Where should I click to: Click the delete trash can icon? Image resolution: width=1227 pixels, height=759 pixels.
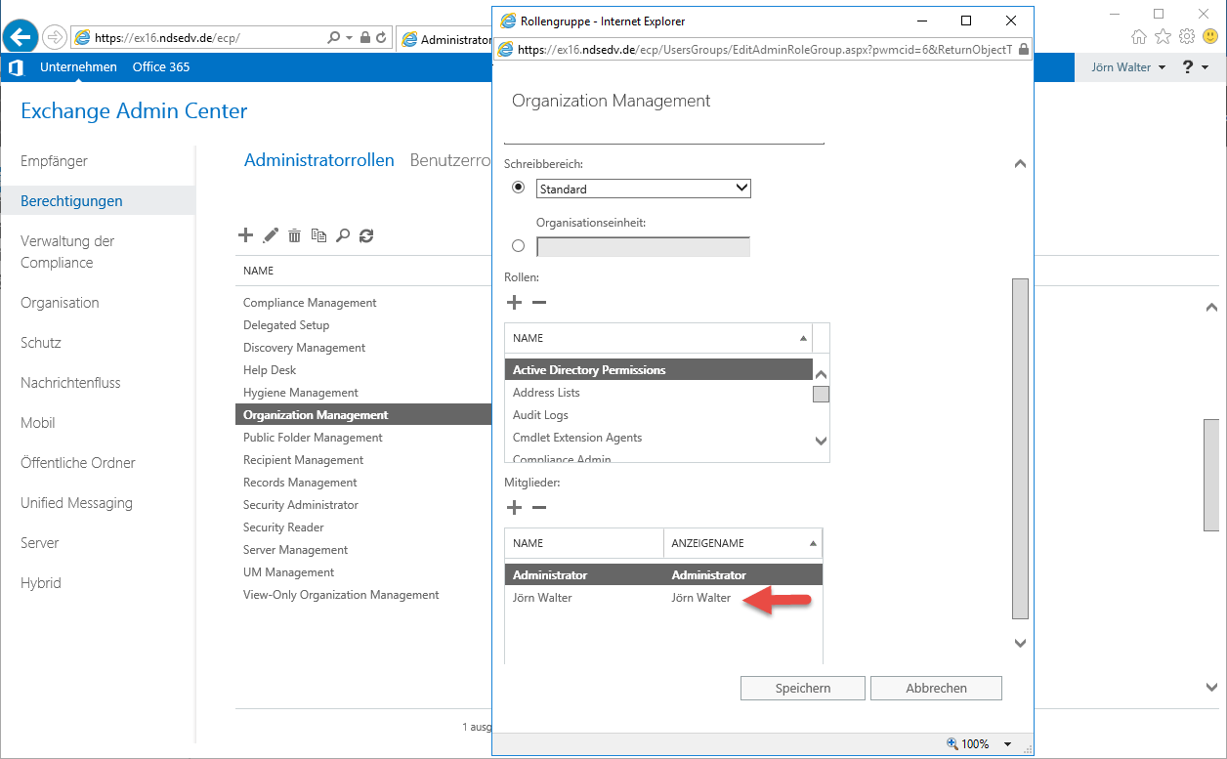[x=294, y=235]
